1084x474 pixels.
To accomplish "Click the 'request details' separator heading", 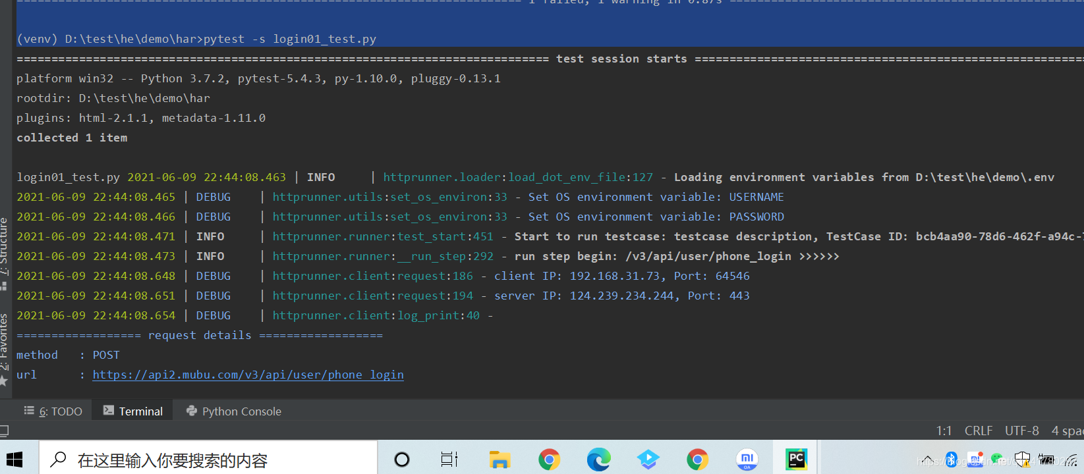I will click(x=200, y=335).
